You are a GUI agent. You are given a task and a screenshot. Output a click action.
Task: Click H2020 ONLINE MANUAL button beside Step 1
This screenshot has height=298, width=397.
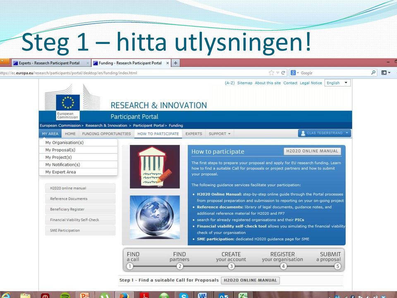tap(251, 280)
